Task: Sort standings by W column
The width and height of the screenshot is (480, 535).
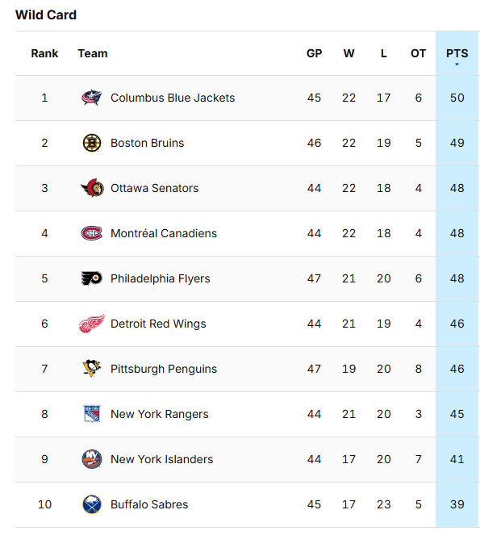Action: (x=349, y=53)
